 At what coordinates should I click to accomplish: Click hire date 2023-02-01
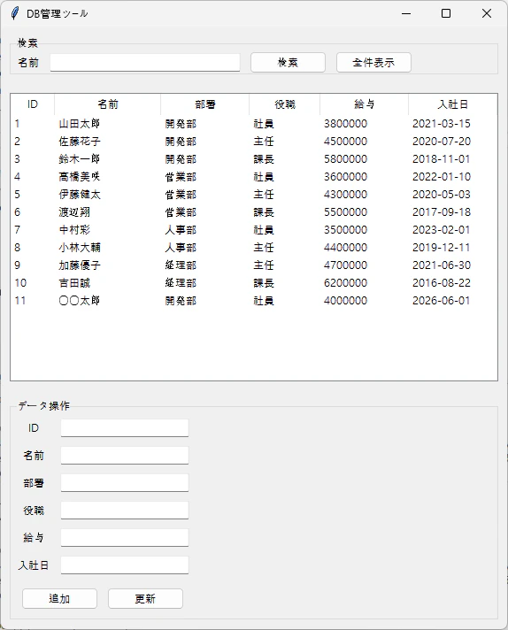point(442,230)
